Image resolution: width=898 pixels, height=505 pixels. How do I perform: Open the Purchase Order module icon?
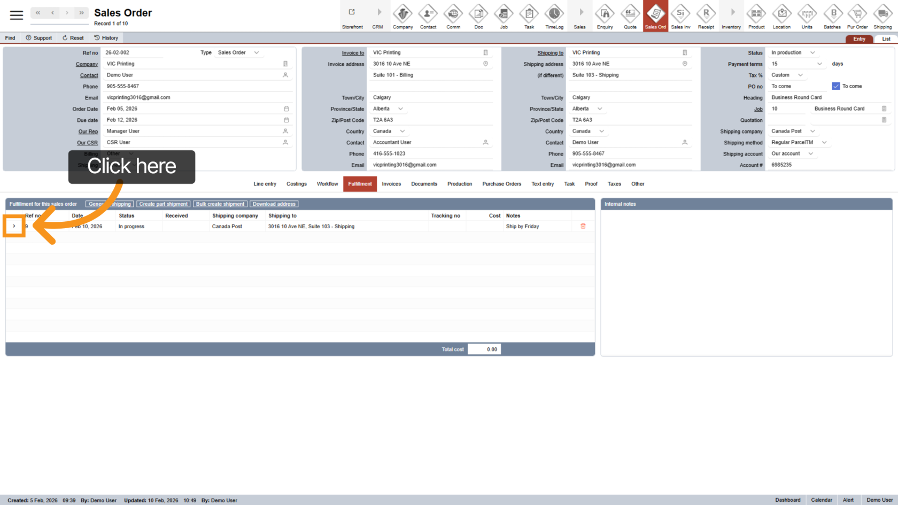click(857, 17)
